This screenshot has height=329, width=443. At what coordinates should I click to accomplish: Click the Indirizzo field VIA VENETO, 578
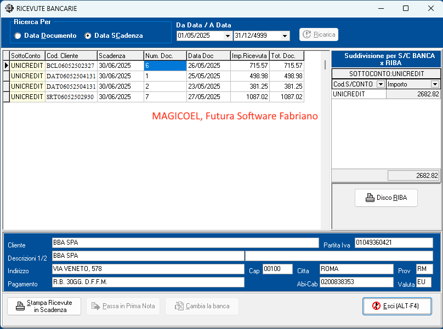148,269
